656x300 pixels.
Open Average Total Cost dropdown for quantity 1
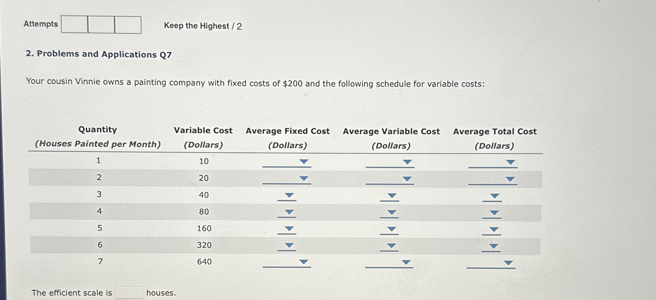tap(511, 162)
